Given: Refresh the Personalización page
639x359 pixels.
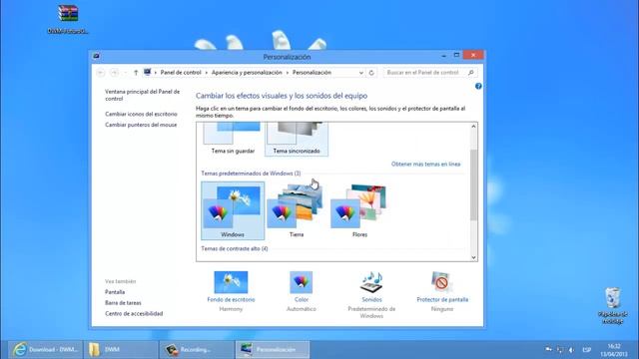Looking at the screenshot, I should pyautogui.click(x=371, y=73).
